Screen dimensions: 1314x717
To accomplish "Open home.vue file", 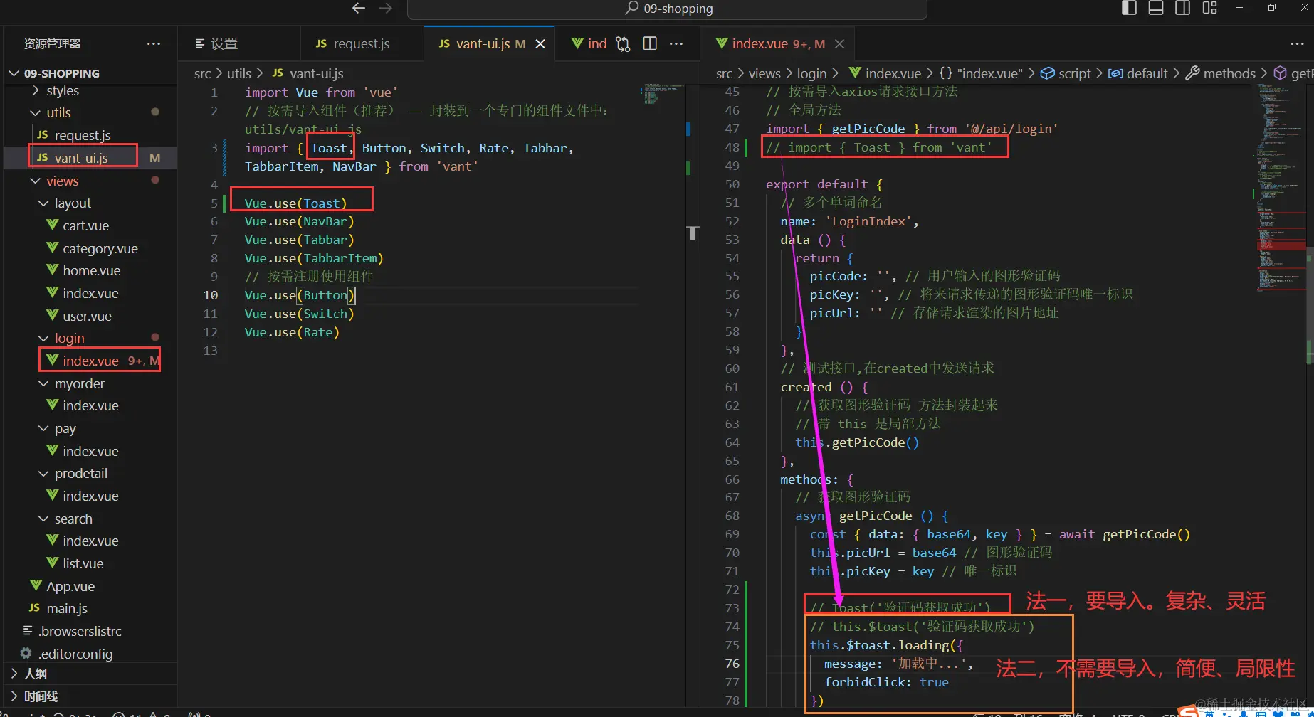I will coord(91,270).
